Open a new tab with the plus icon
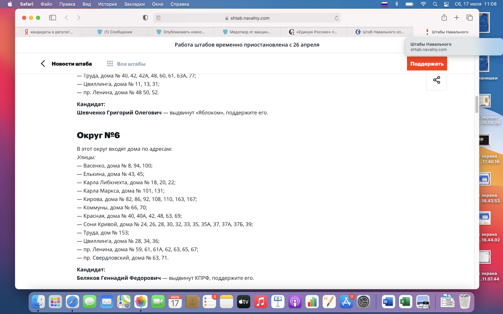 [x=456, y=18]
